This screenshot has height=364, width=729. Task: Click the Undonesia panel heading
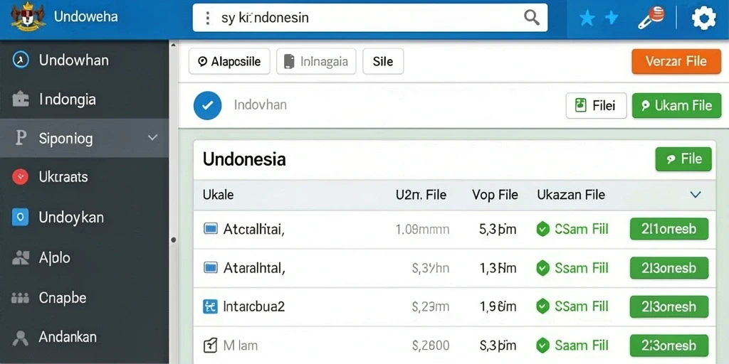pyautogui.click(x=244, y=159)
